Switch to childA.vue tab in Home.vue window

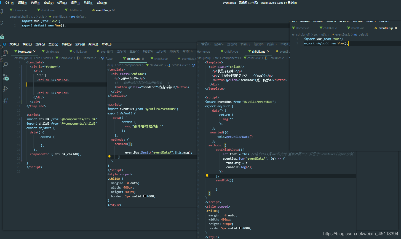(x=52, y=52)
